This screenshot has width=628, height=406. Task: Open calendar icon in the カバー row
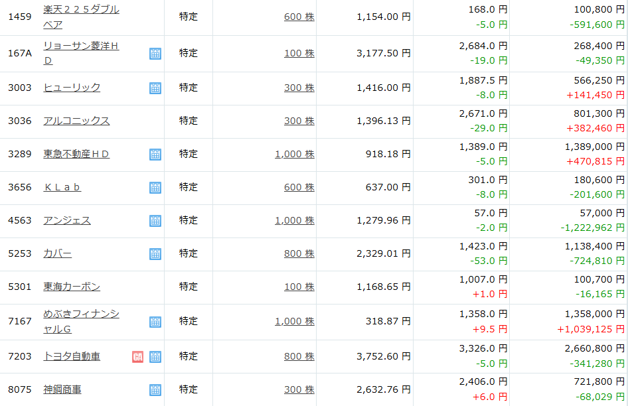point(155,254)
